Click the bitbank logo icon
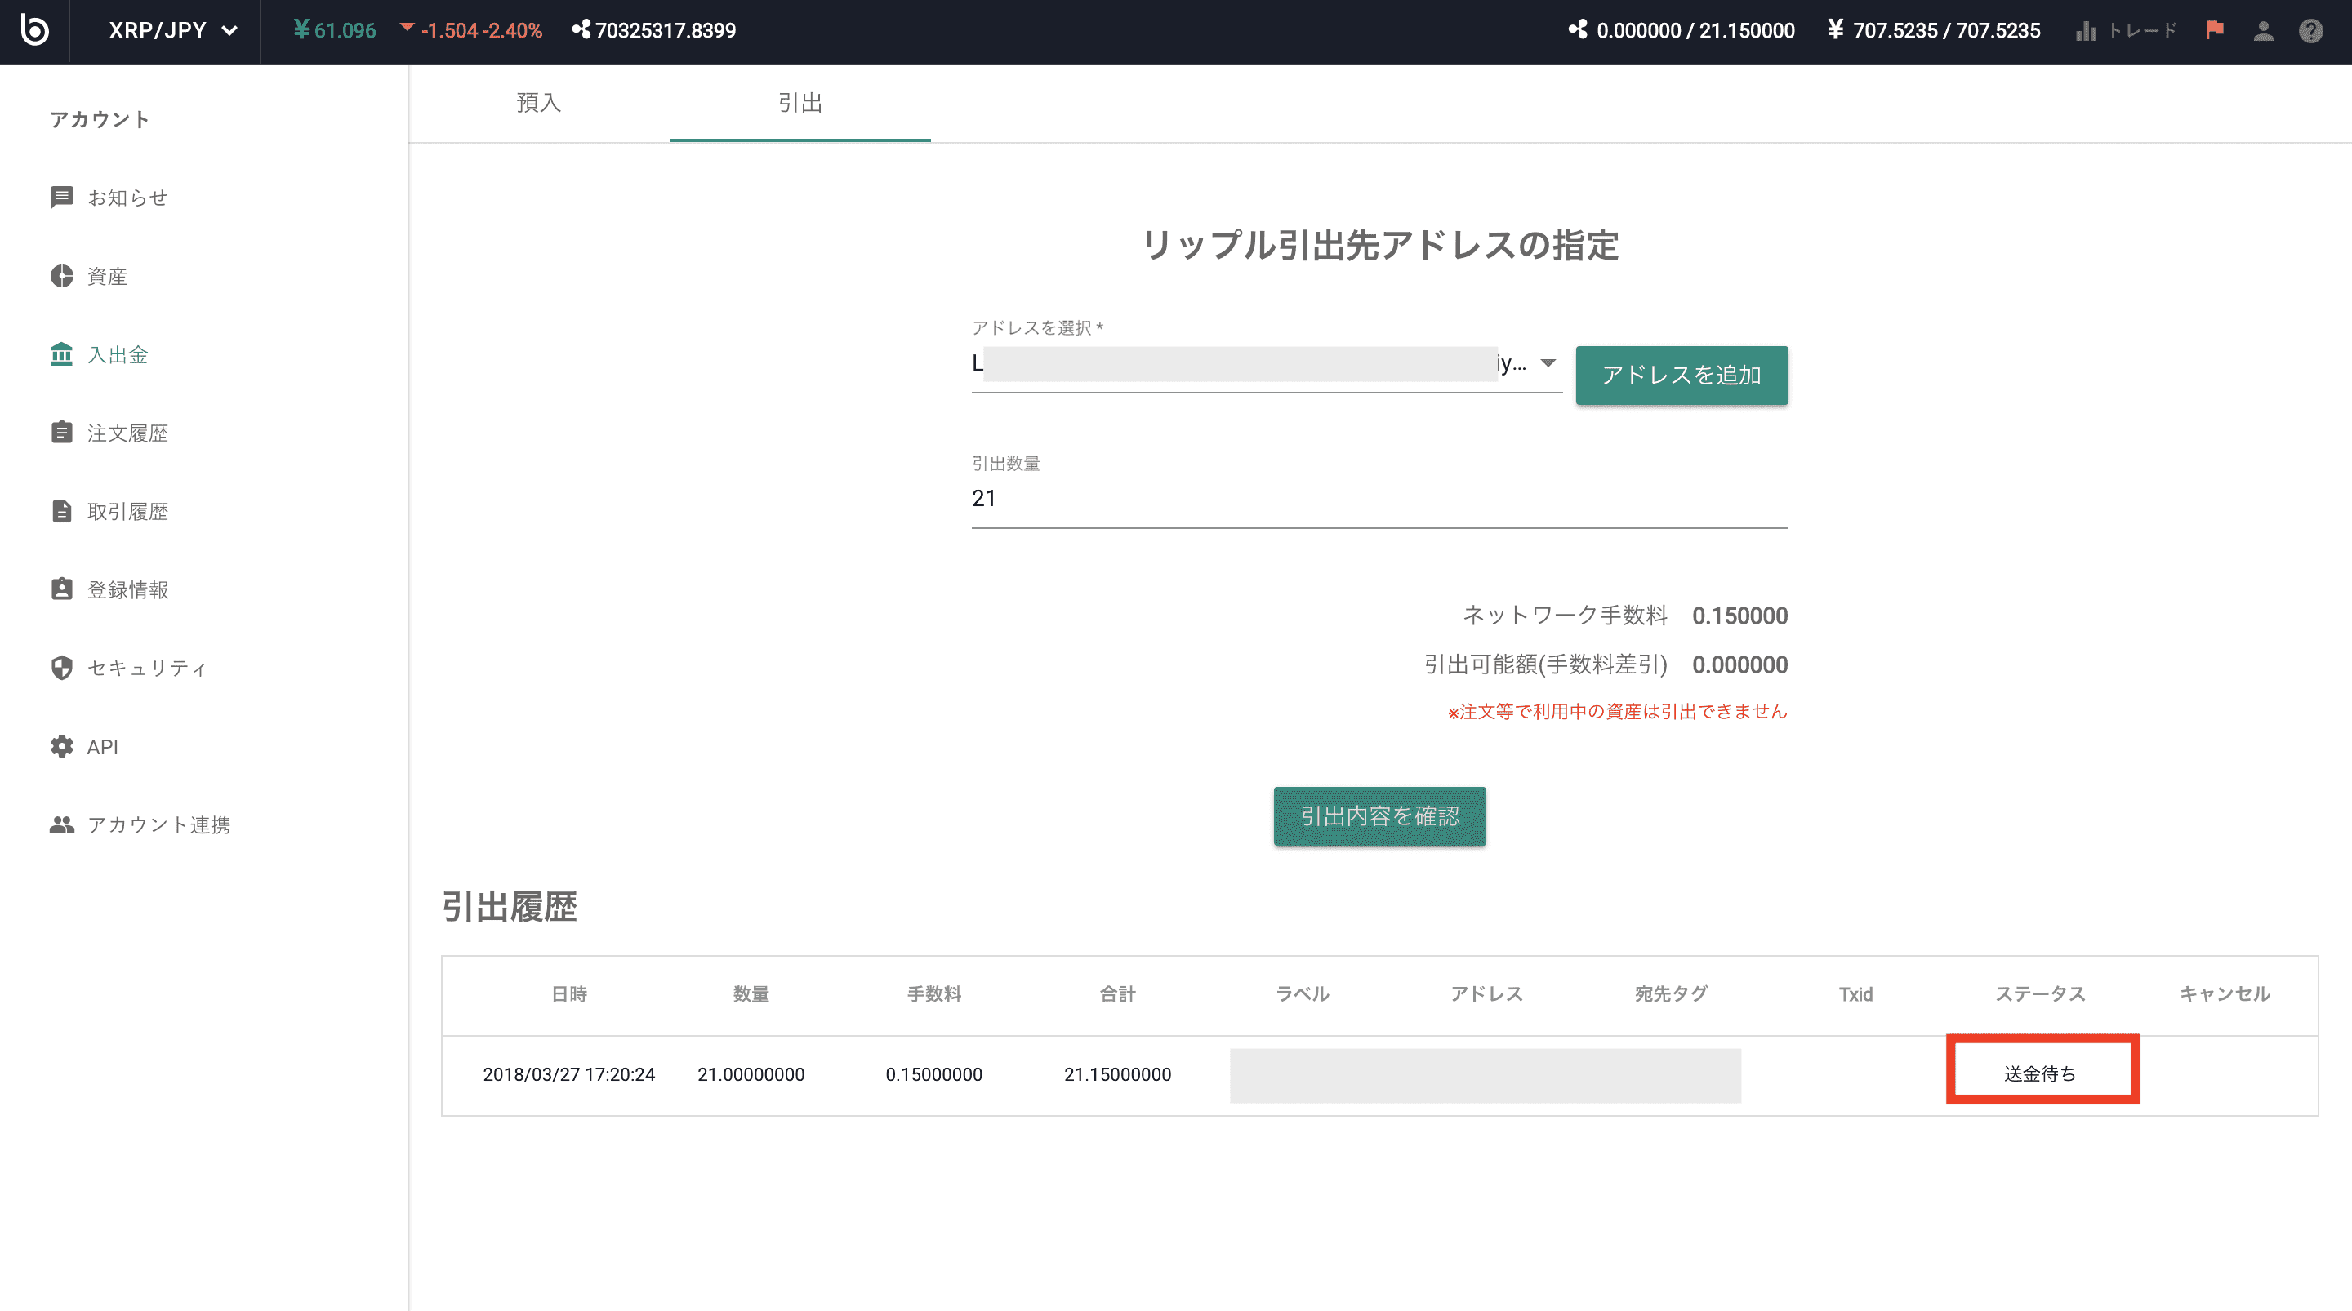This screenshot has height=1311, width=2352. click(x=33, y=30)
